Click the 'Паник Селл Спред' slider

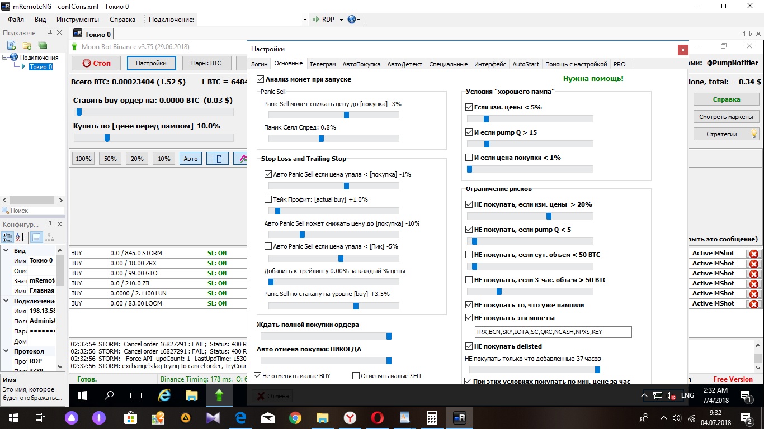334,139
